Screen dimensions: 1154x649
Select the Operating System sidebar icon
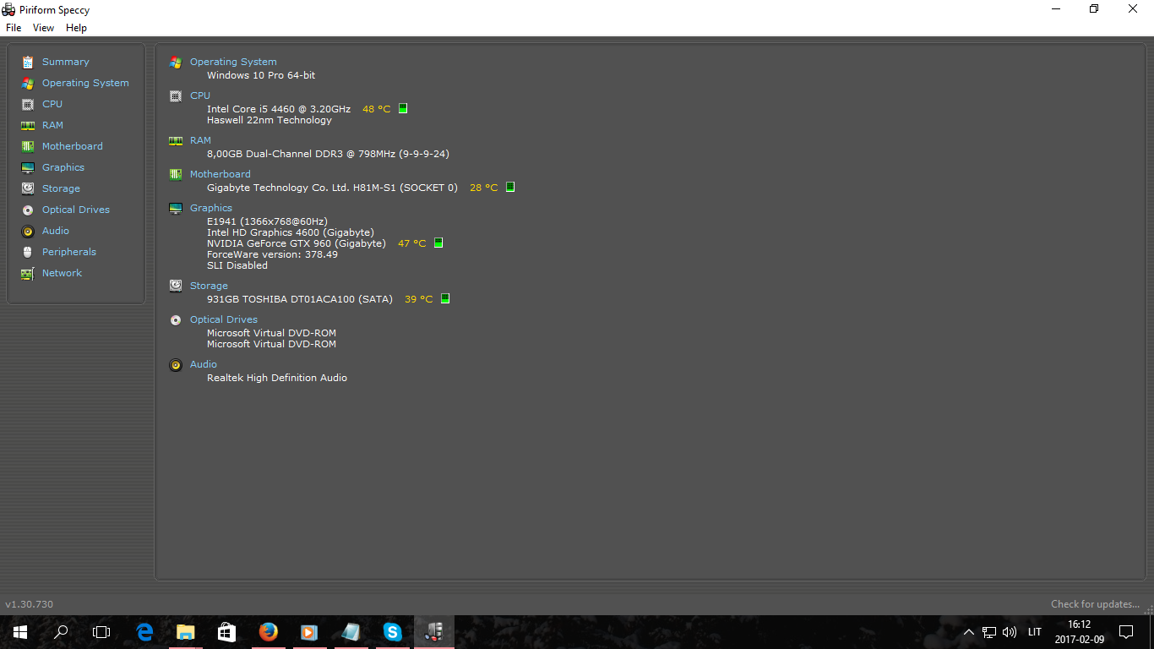(x=28, y=83)
